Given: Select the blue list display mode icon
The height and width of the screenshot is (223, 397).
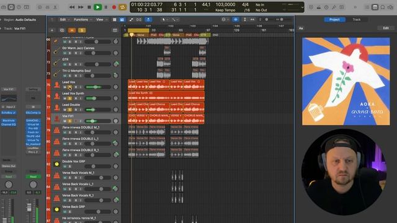Looking at the screenshot, I should point(122,19).
